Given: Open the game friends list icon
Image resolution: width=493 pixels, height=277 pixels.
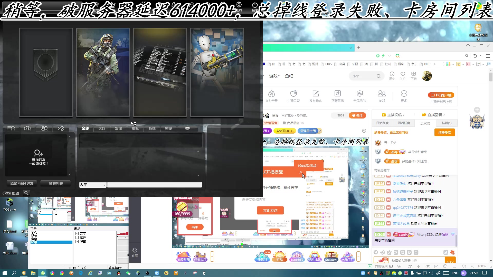Looking at the screenshot, I should (x=11, y=128).
